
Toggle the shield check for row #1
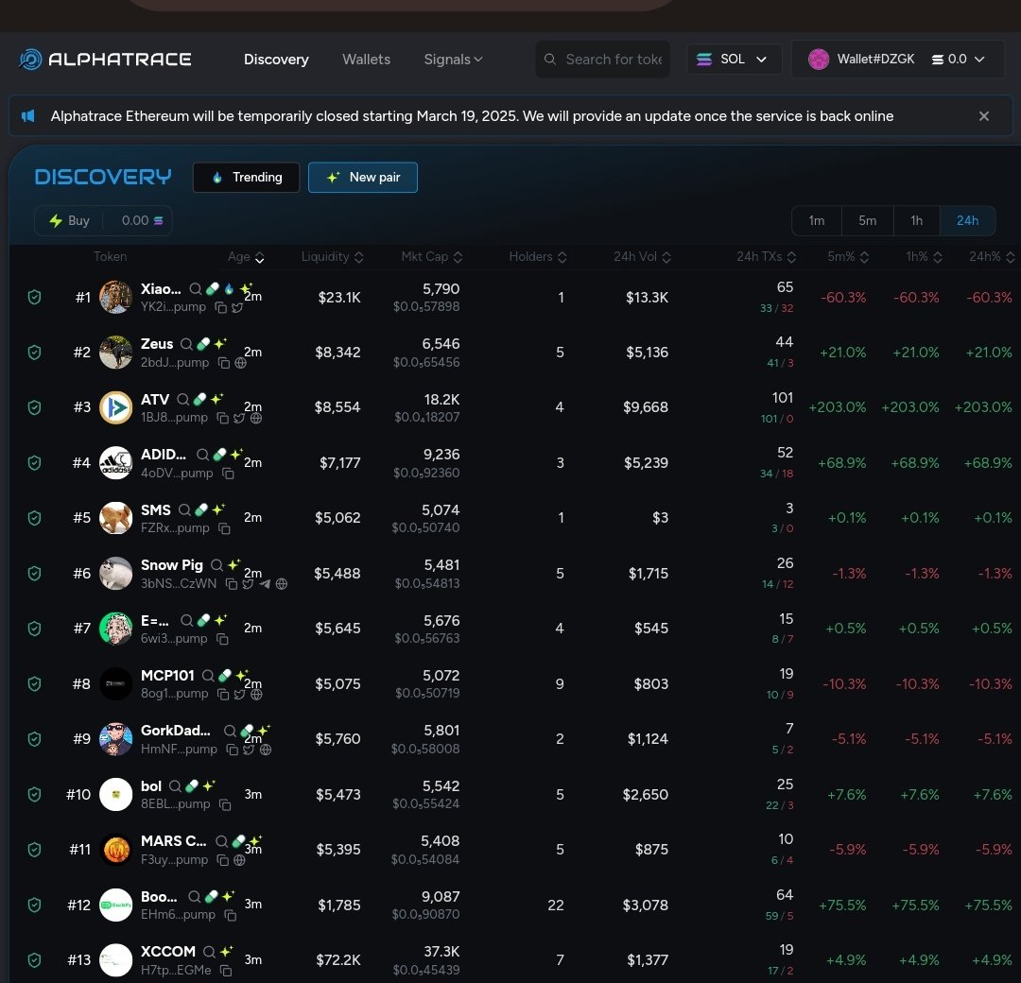coord(35,298)
